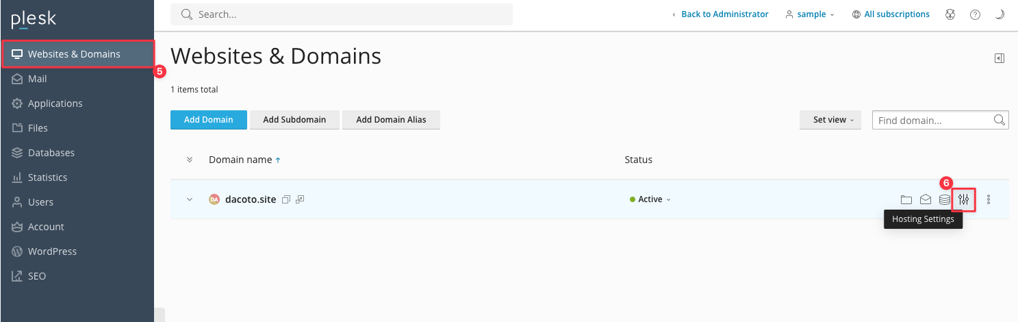Open the Mail icon in dacoto.site row
1018x322 pixels.
(926, 199)
